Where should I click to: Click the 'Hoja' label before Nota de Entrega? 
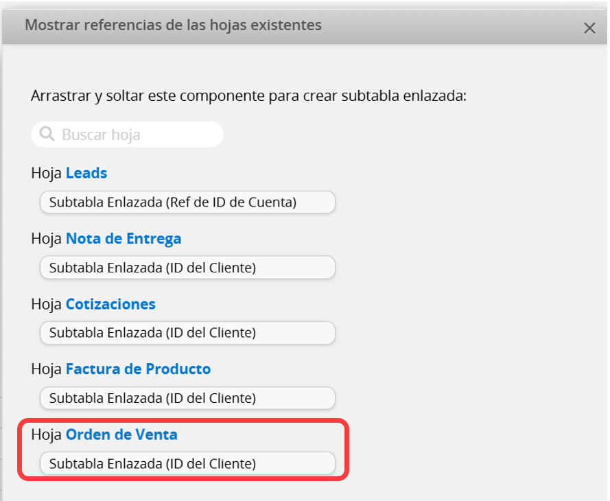pos(46,239)
